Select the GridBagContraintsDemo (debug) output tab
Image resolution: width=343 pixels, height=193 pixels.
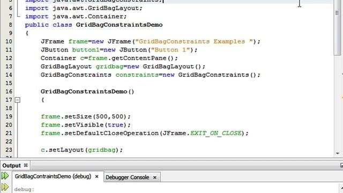pyautogui.click(x=53, y=176)
